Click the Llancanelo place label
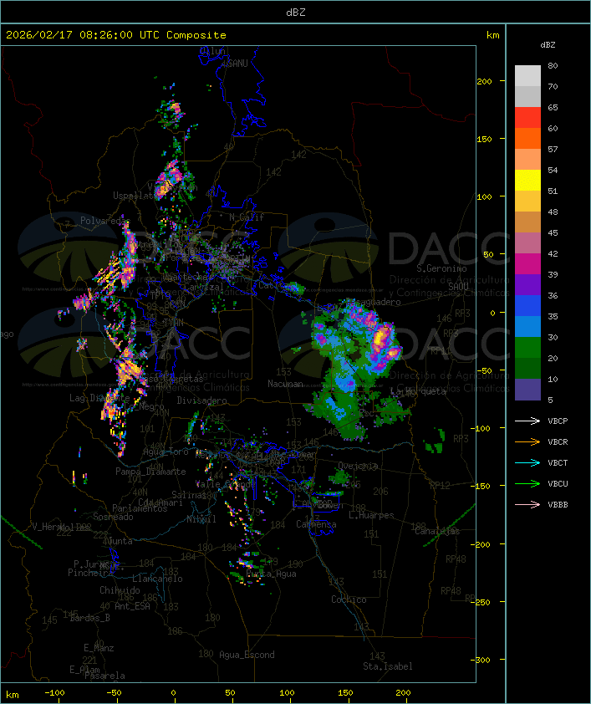Image resolution: width=591 pixels, height=704 pixels. pos(157,579)
